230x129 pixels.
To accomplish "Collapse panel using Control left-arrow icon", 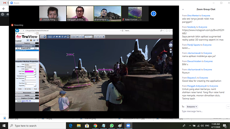I will (37, 40).
